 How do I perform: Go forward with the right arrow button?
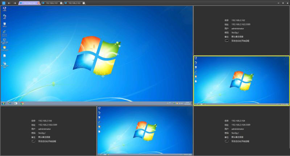(x=14, y=3)
